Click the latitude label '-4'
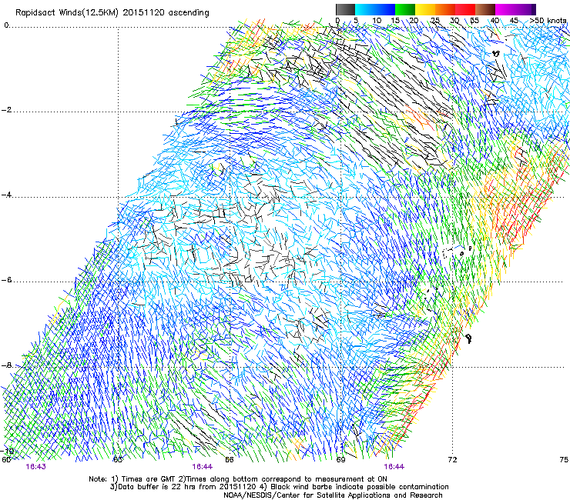Image resolution: width=570 pixels, height=500 pixels. click(7, 195)
